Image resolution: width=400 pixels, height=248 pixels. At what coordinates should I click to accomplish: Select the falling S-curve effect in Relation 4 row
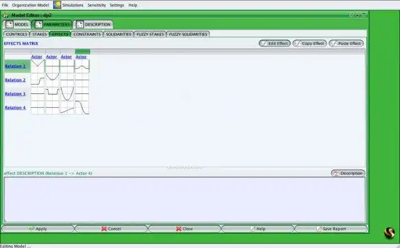82,108
